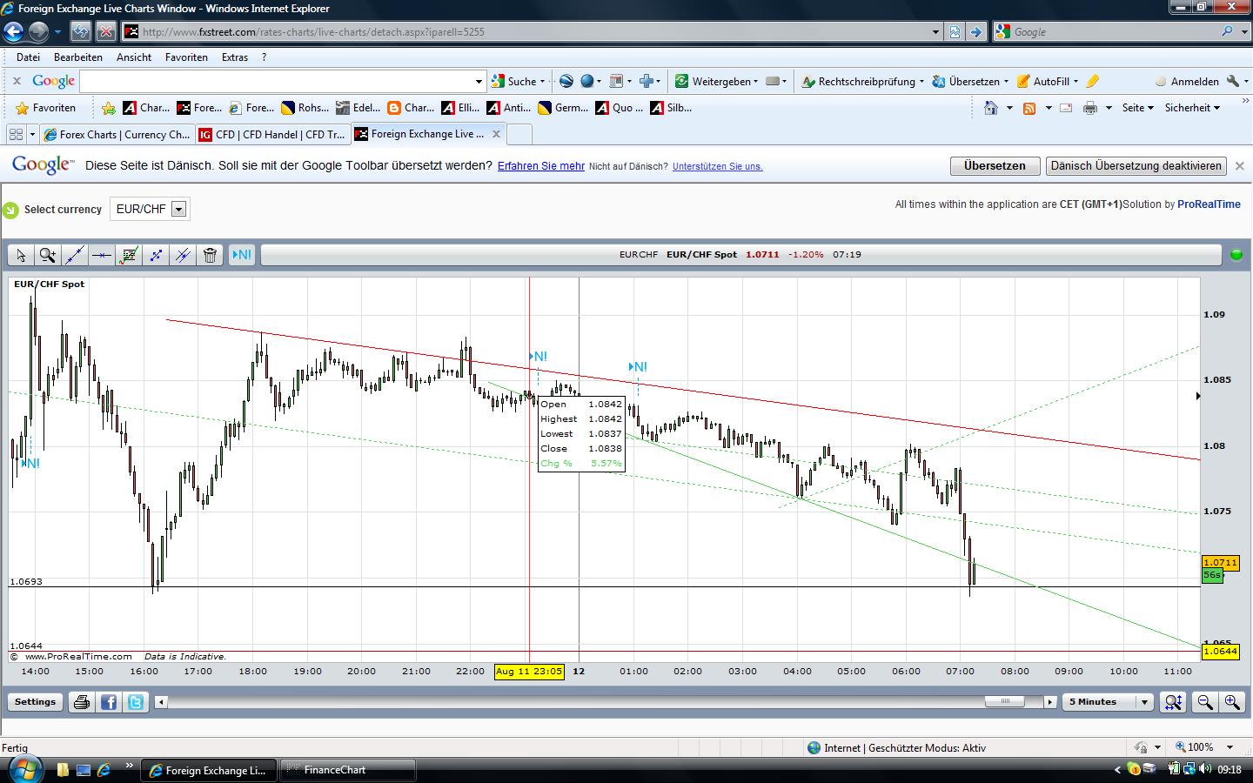Close the Foreign Exchange Live tab
The height and width of the screenshot is (783, 1253).
tap(496, 134)
